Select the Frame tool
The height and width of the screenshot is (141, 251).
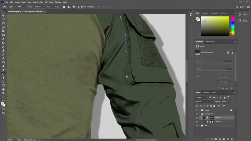tap(3, 35)
